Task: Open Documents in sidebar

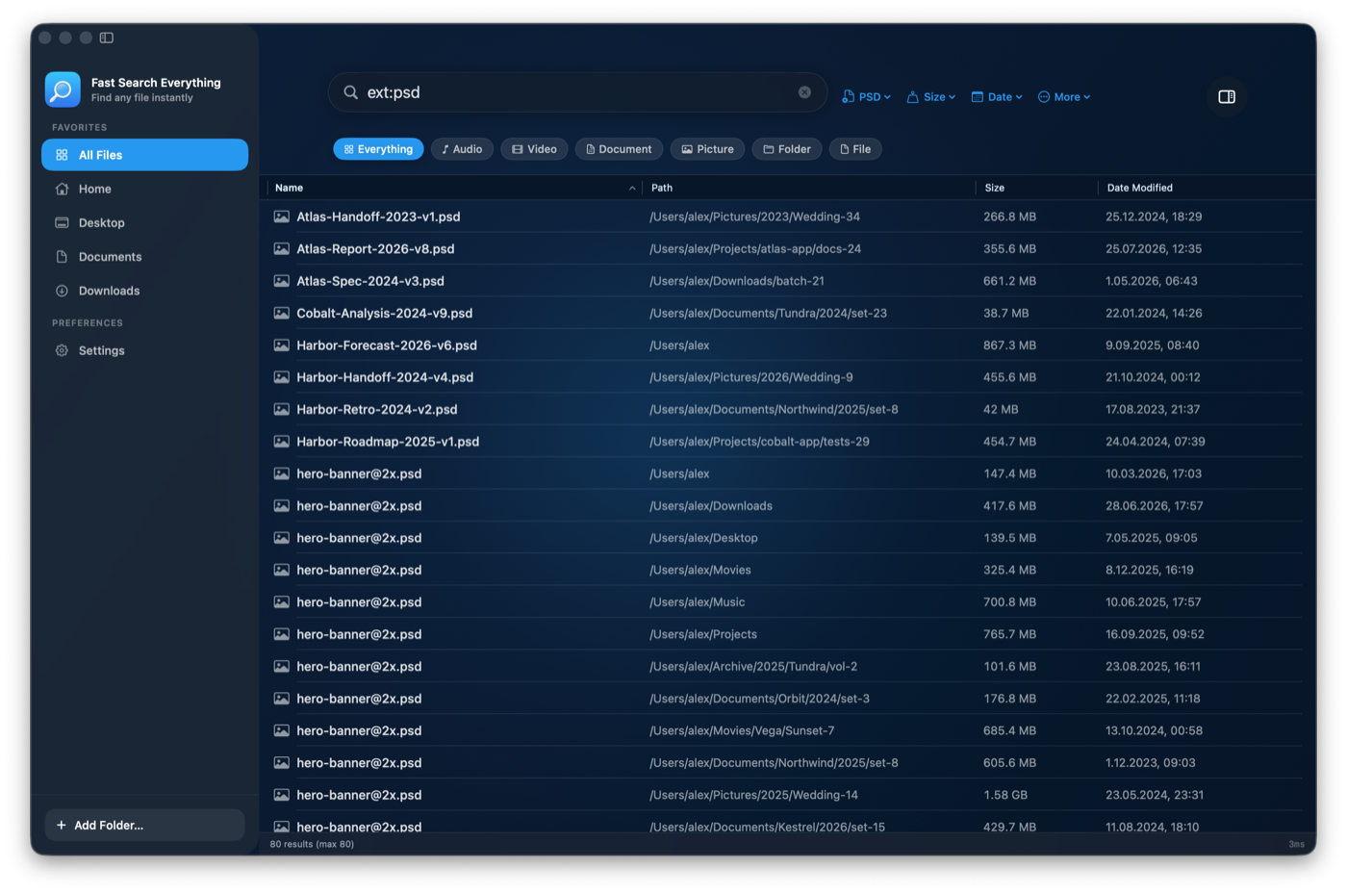Action: click(x=144, y=257)
